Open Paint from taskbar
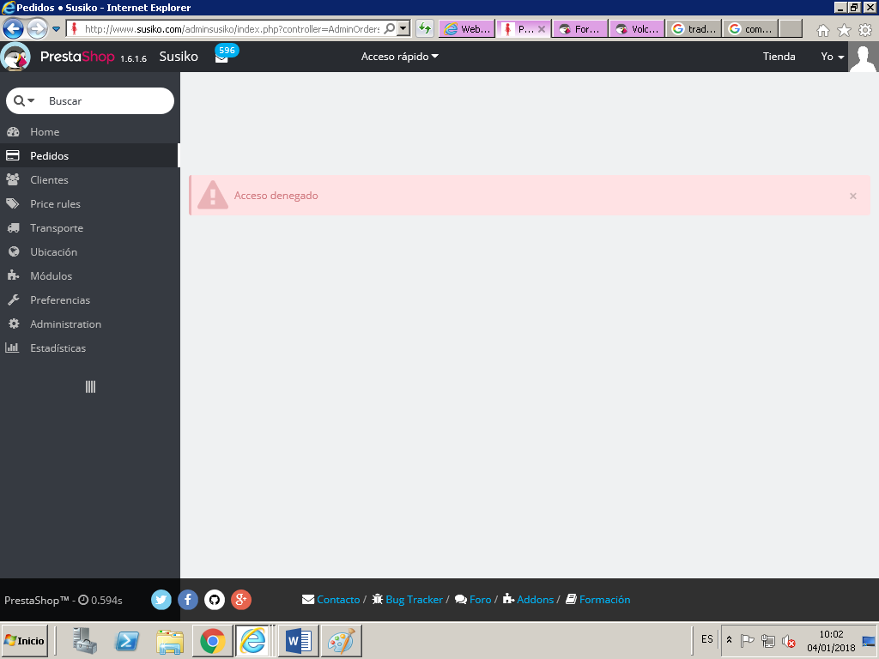This screenshot has width=879, height=659. click(x=342, y=640)
